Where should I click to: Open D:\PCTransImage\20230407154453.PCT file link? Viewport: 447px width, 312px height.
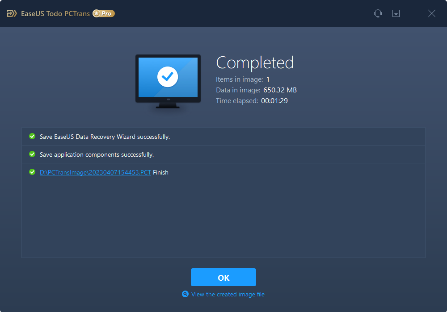tap(95, 172)
